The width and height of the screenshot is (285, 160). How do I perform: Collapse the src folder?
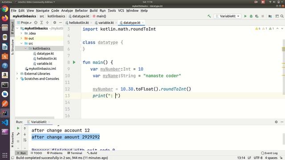coord(21,44)
